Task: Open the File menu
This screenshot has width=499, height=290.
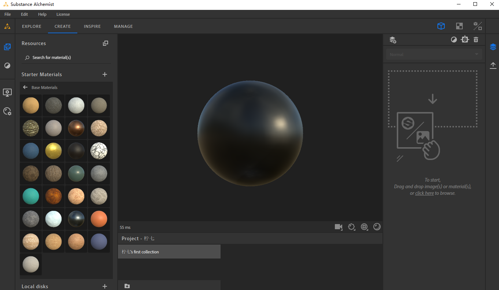Action: (x=8, y=14)
